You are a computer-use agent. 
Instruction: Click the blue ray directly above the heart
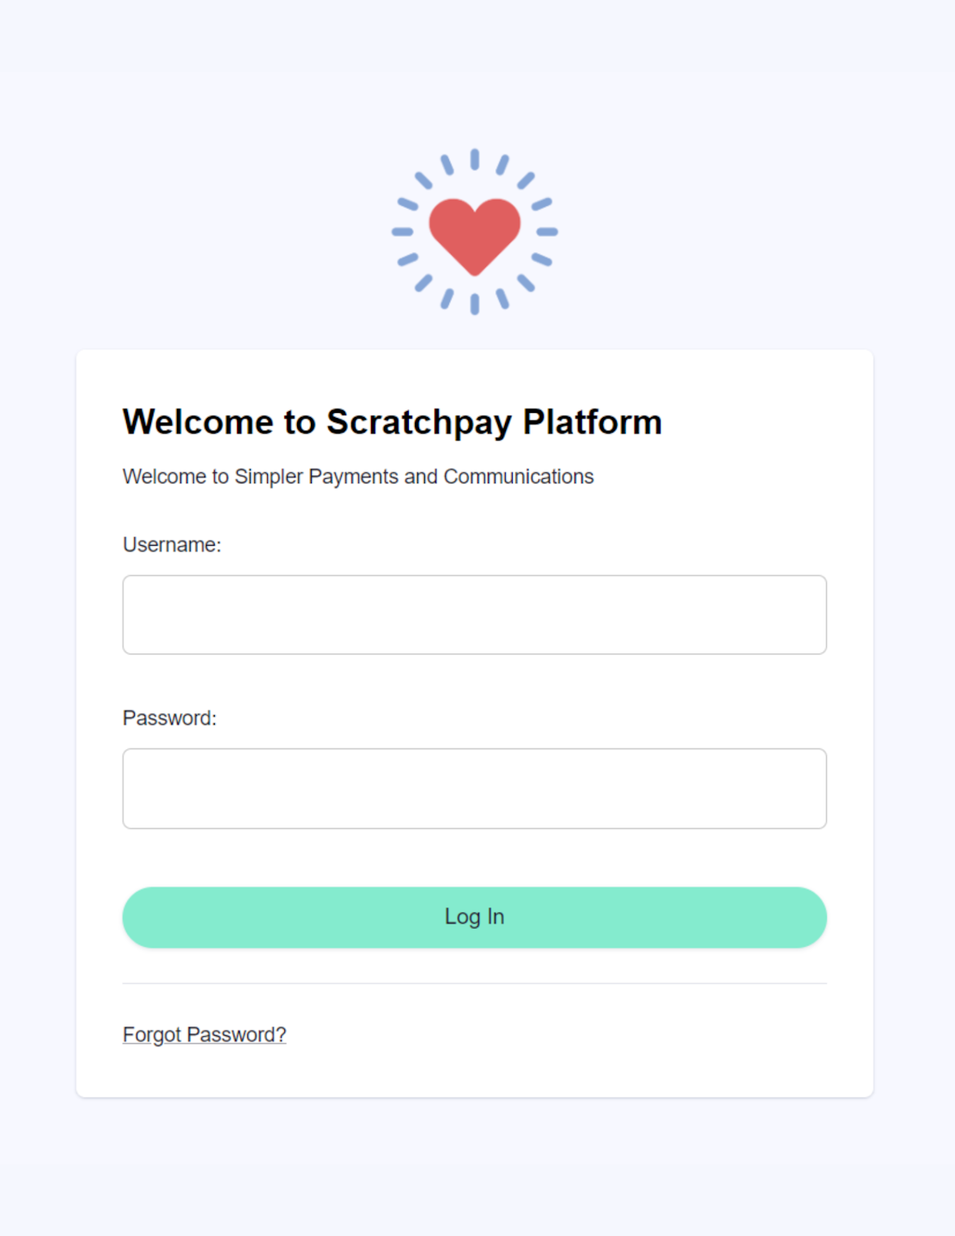click(474, 160)
